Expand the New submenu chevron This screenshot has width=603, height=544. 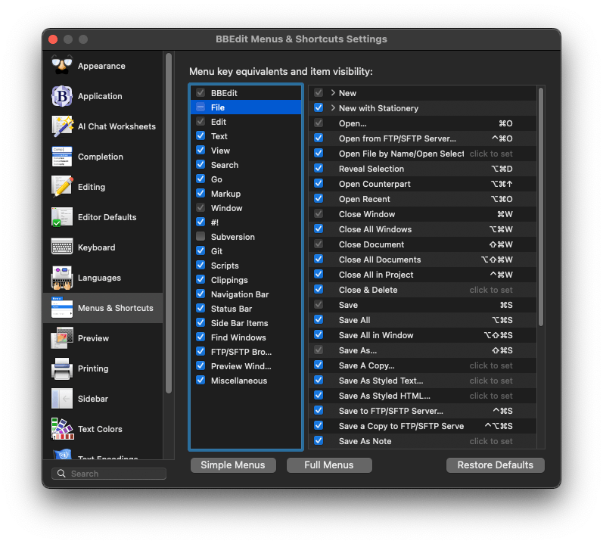point(333,93)
